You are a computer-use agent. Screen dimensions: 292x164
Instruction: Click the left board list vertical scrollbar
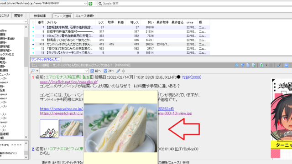[x=26, y=82]
